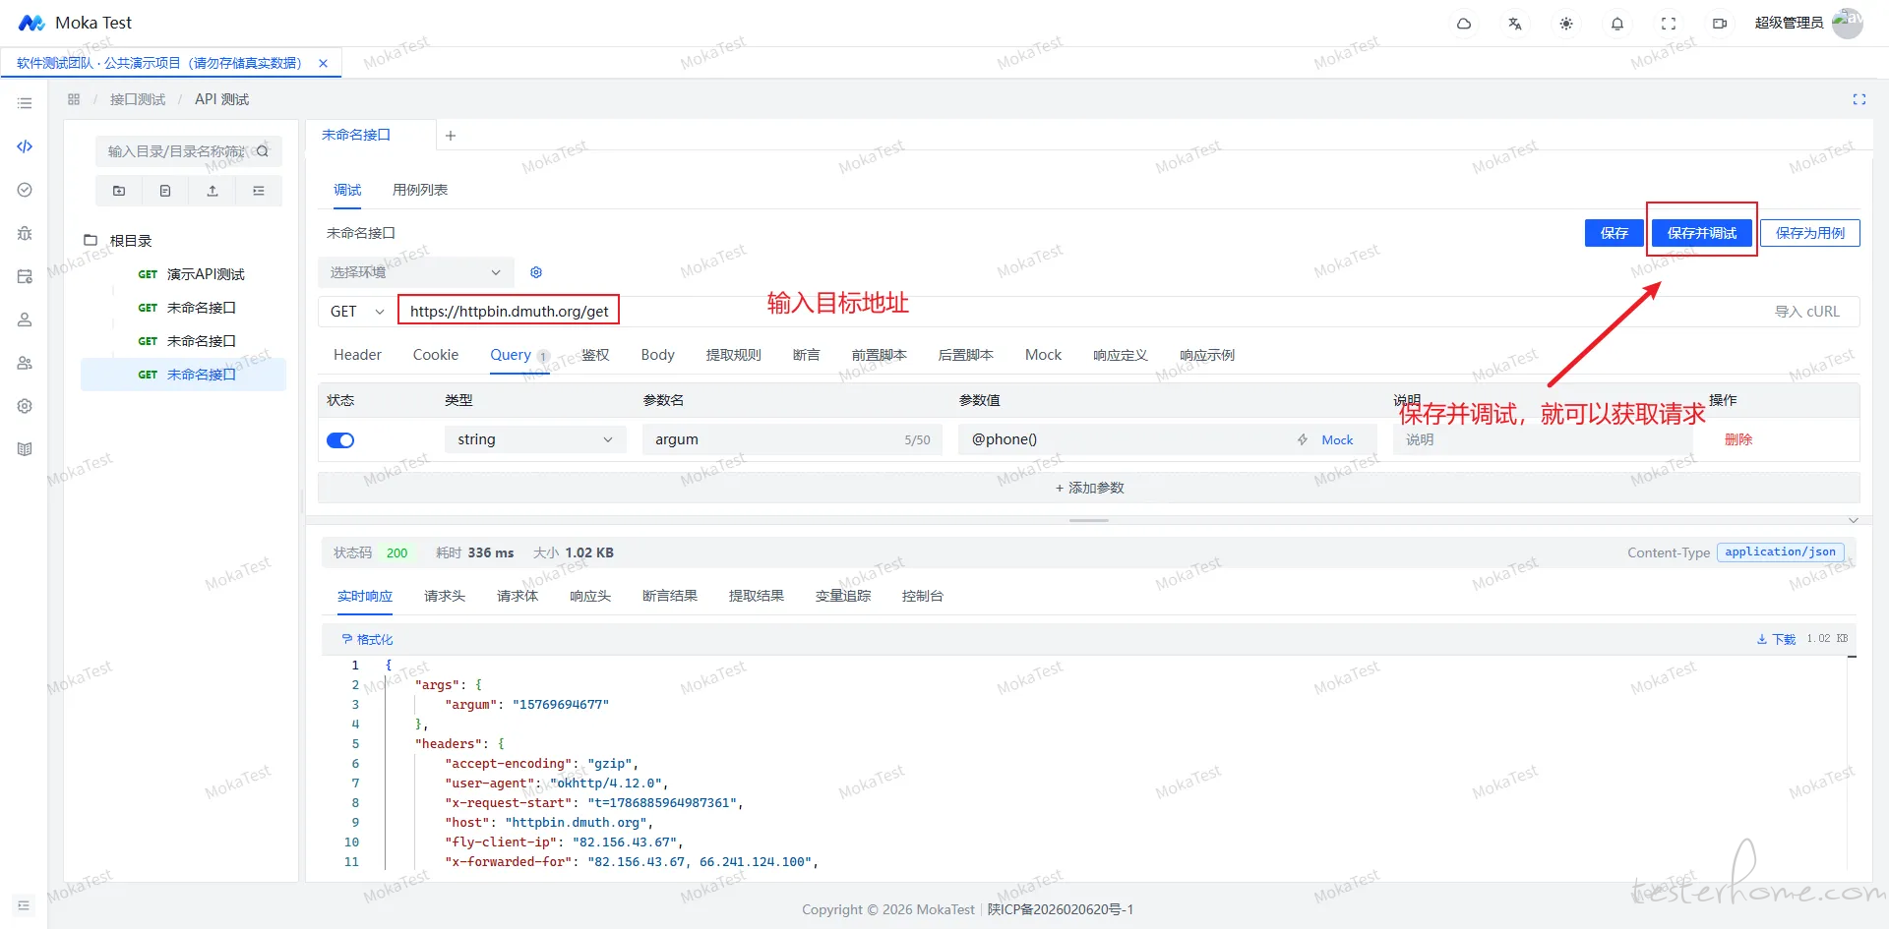Screen dimensions: 1889x929
Task: Open the Cookie tab
Action: click(x=436, y=355)
